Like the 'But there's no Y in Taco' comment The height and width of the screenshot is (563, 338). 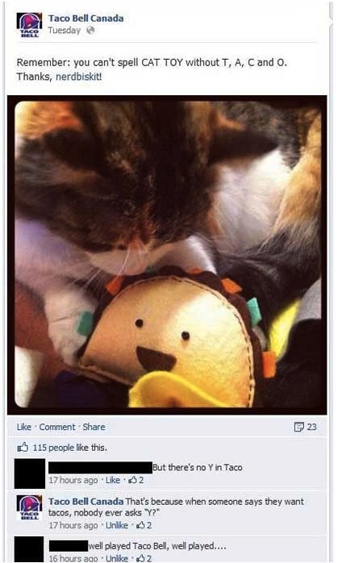coord(113,480)
